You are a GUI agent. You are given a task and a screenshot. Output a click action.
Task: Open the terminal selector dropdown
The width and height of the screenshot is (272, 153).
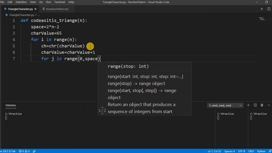(225, 105)
